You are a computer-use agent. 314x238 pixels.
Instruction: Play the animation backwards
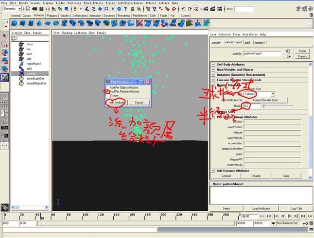click(x=282, y=216)
